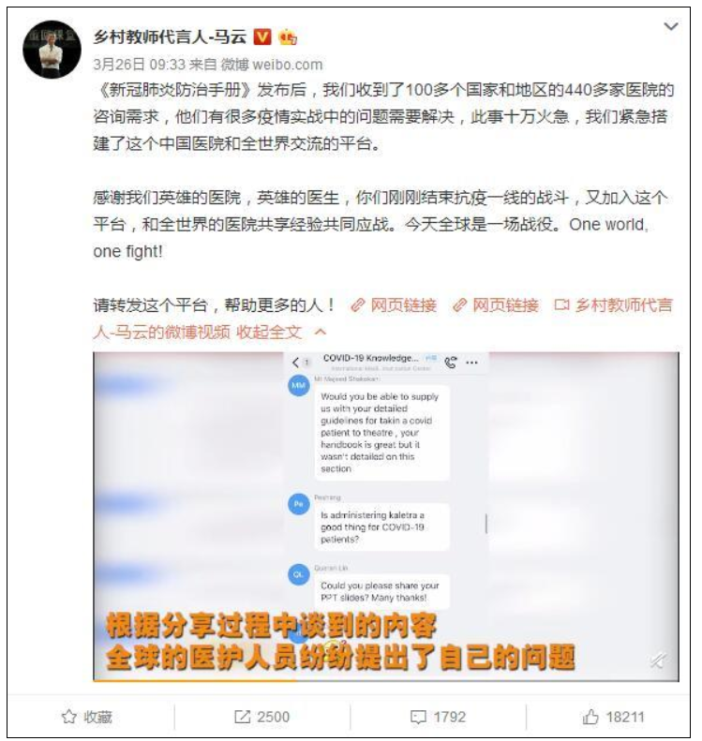702x741 pixels.
Task: Open the first 网页链接 link
Action: point(394,305)
